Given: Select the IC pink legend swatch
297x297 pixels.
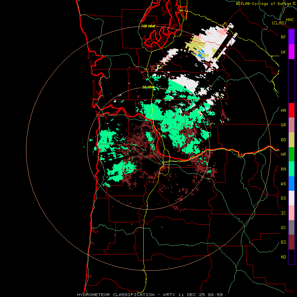Looking at the screenshot, I should click(291, 213).
